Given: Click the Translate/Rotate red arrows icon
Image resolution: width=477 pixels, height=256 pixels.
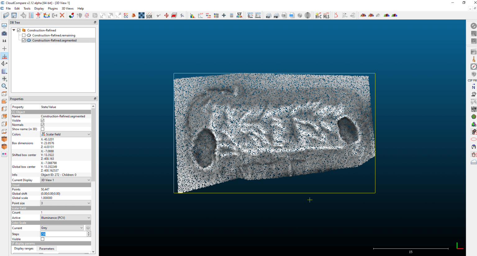Looking at the screenshot, I should [x=166, y=15].
